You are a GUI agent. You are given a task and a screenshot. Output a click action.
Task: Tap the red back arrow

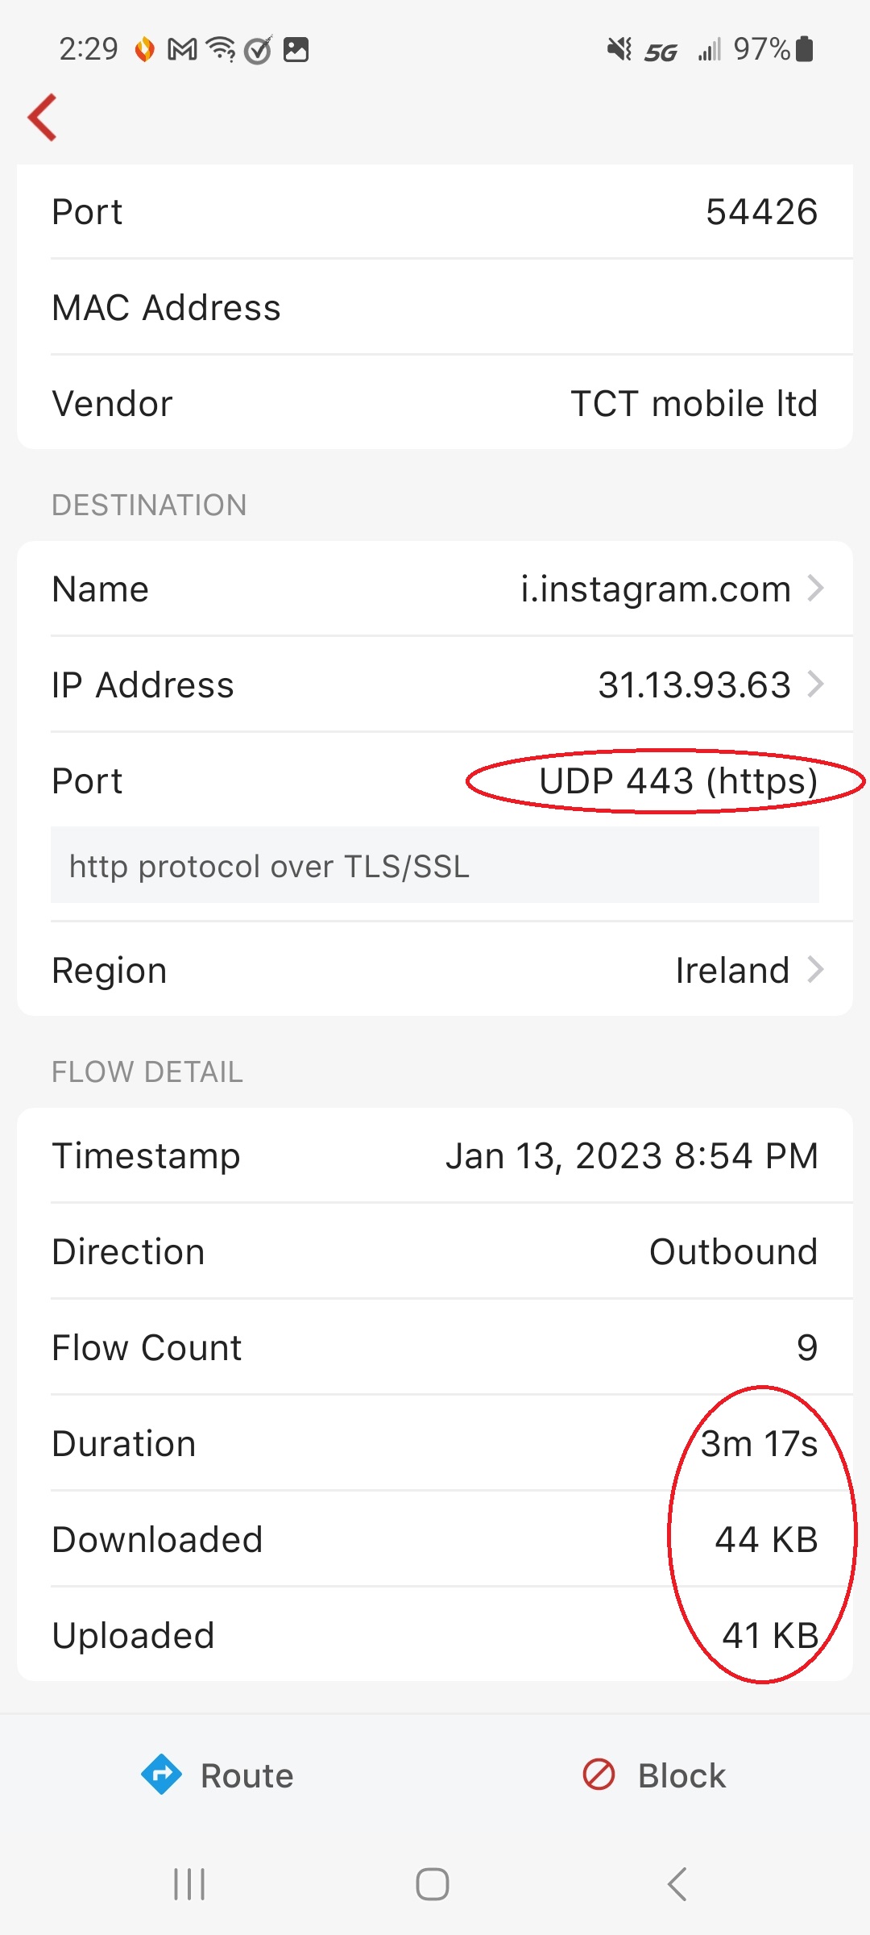pos(43,118)
